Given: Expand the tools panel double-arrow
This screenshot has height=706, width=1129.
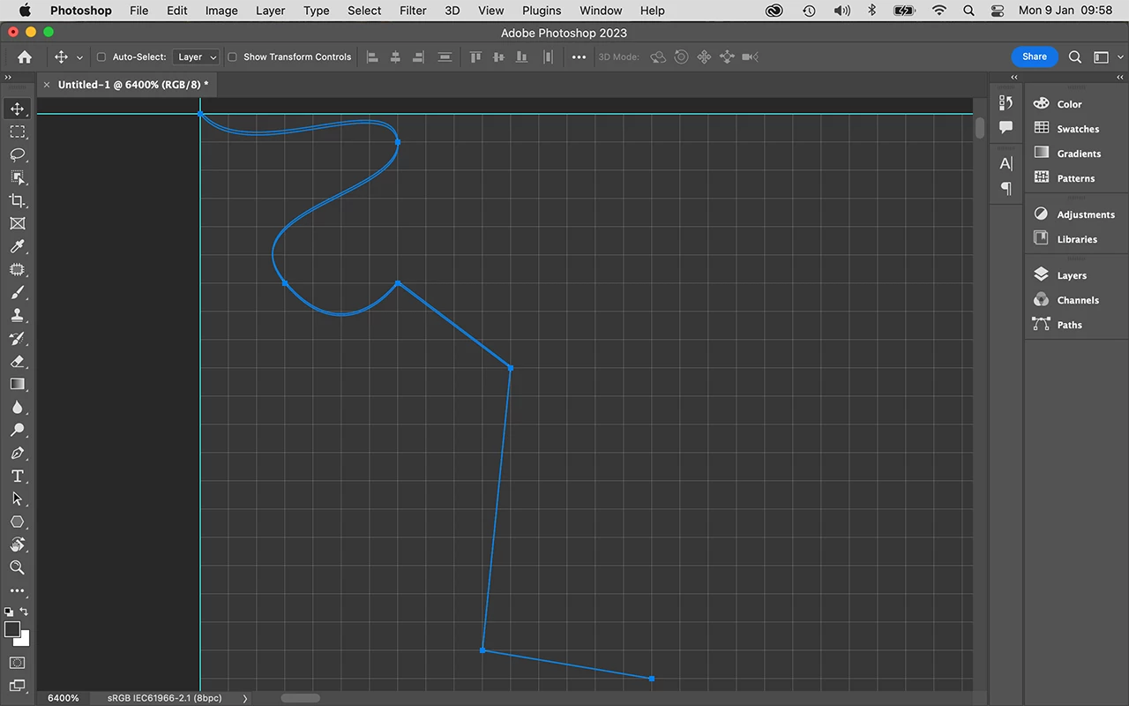Looking at the screenshot, I should coord(8,78).
